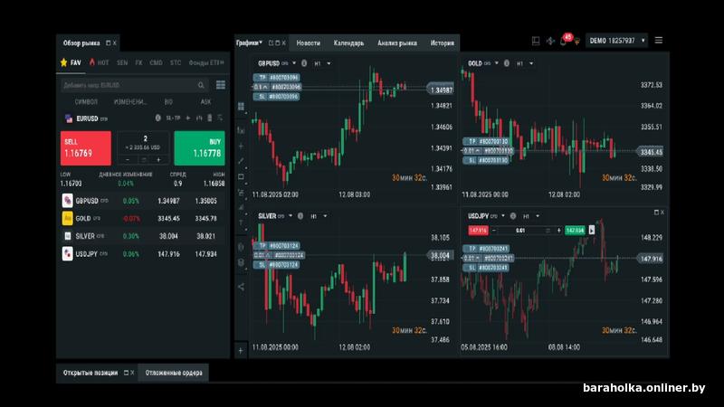Screen dimensions: 724x407
Task: Open EURUSD volume calculator icon
Action: [x=144, y=160]
